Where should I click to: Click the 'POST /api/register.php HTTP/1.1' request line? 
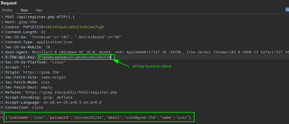pos(40,17)
